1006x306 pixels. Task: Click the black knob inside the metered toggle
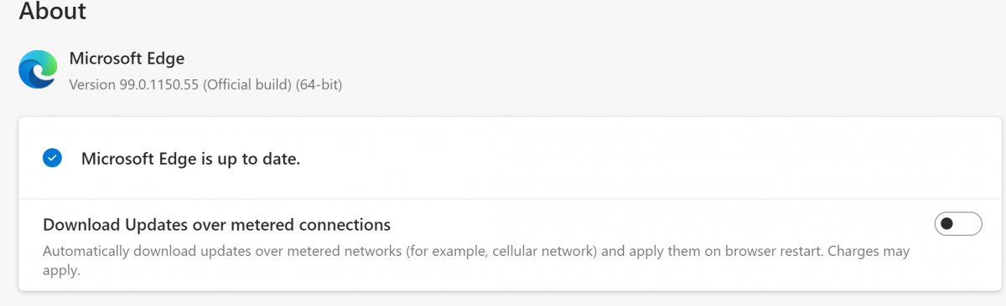tap(947, 224)
